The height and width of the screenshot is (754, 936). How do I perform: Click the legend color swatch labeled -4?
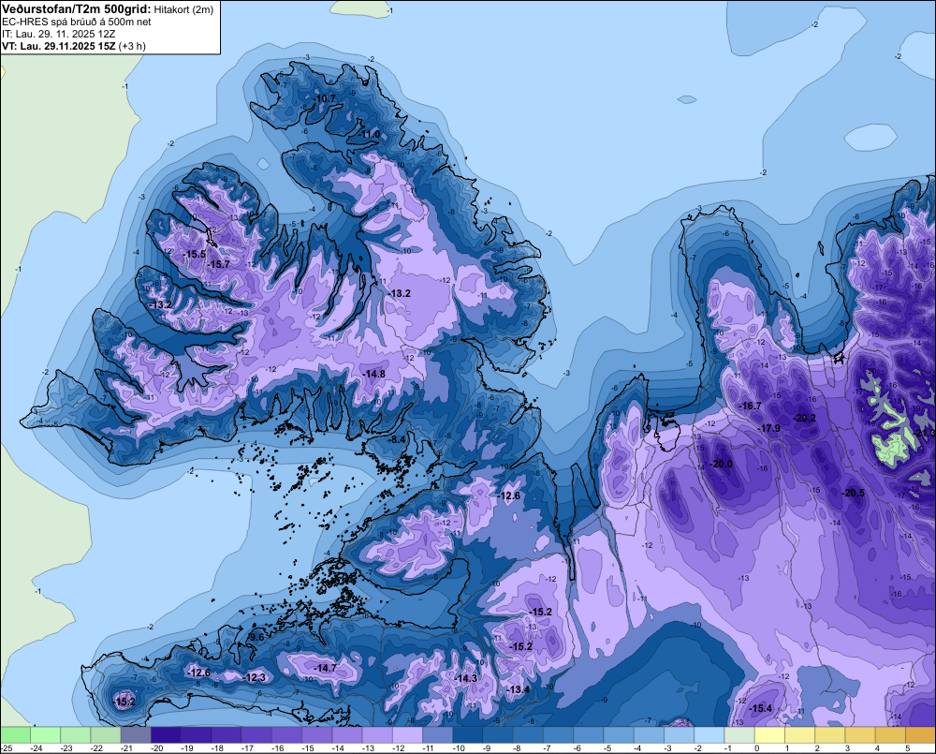tap(649, 734)
